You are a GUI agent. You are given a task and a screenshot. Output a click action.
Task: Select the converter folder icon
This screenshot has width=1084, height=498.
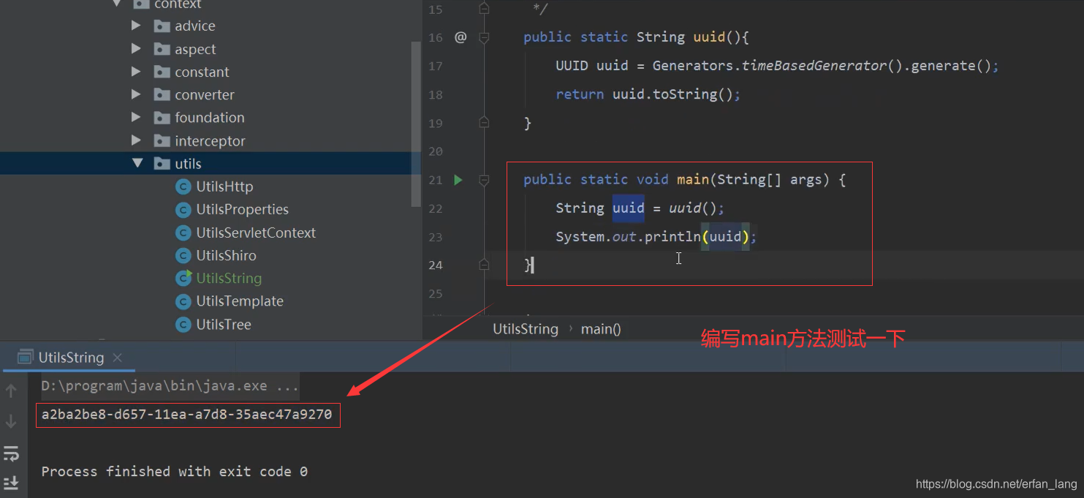click(x=162, y=95)
